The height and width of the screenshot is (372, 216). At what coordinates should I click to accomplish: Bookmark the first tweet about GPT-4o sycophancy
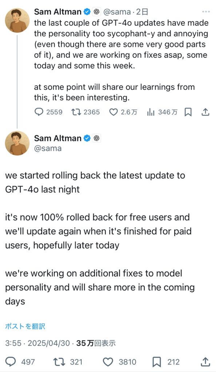(x=188, y=112)
